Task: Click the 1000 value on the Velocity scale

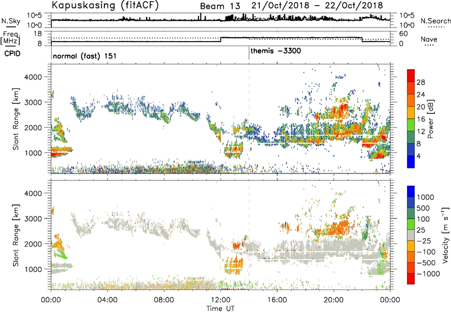Action: (426, 197)
